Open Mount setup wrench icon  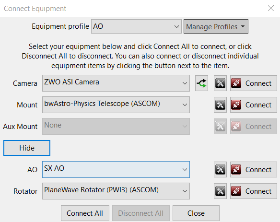pyautogui.click(x=220, y=105)
